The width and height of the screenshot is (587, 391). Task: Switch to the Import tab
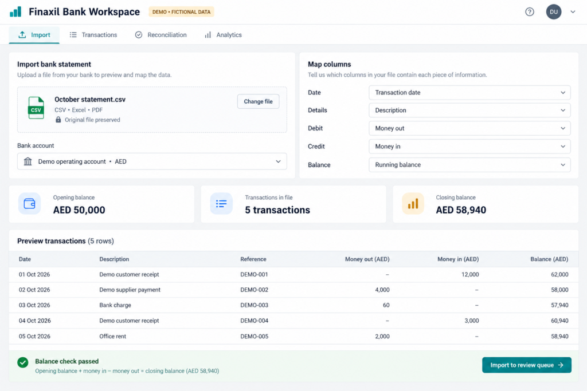tap(34, 35)
